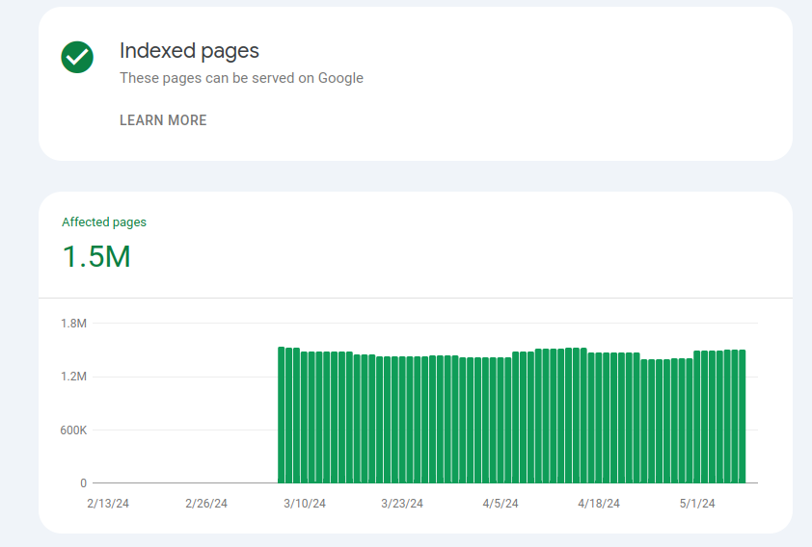Click the 2/13/24 date axis label
The width and height of the screenshot is (812, 547).
108,504
